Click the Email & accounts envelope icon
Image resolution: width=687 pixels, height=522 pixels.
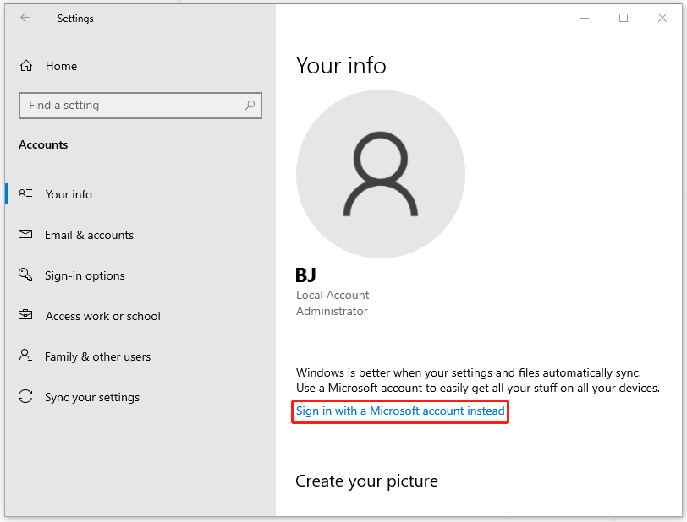coord(26,235)
